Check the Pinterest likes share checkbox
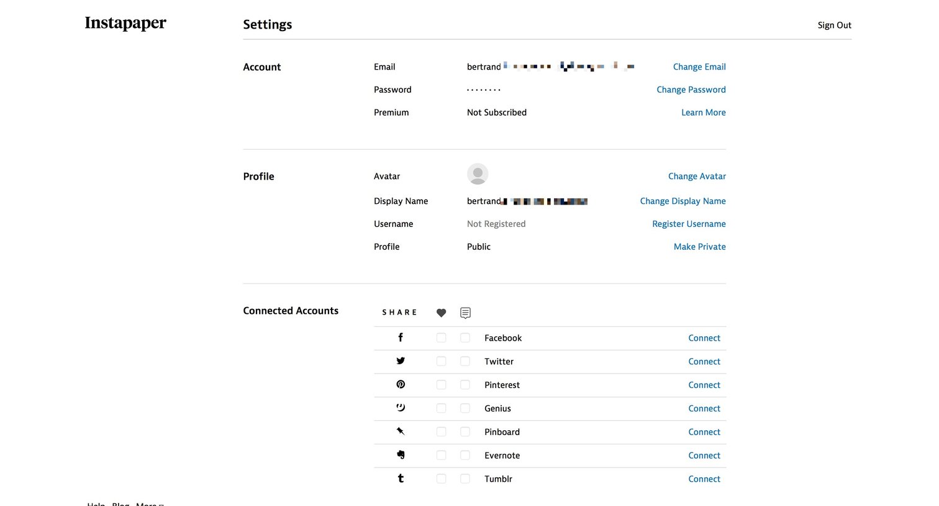939x506 pixels. pyautogui.click(x=441, y=385)
